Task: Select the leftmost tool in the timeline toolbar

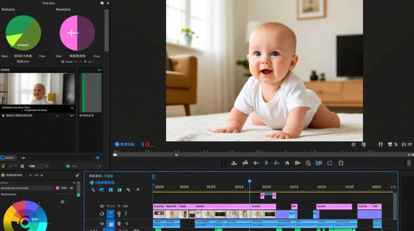Action: point(93,190)
